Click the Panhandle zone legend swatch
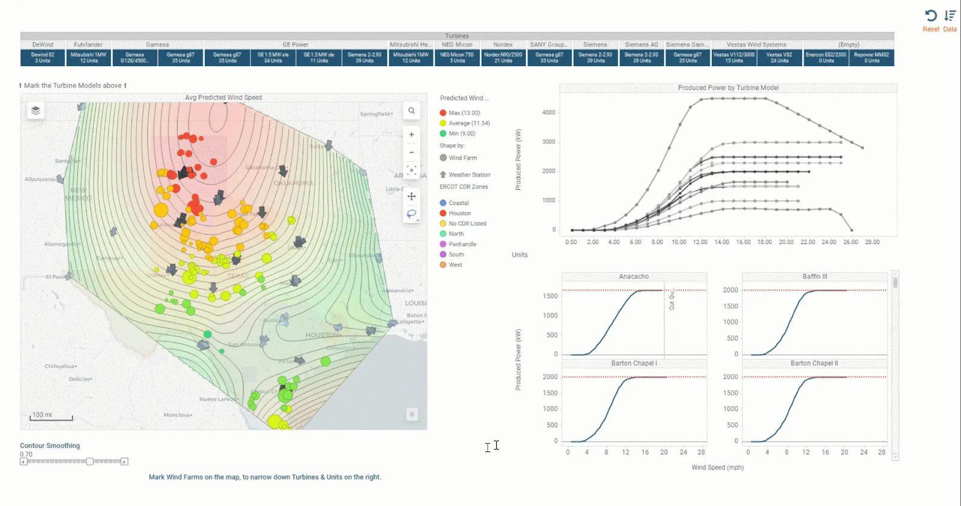 [443, 244]
